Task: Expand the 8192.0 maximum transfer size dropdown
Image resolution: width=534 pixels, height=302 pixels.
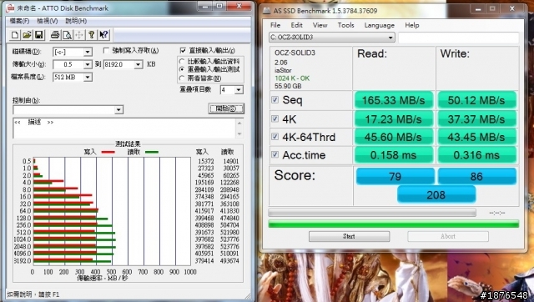Action: point(139,65)
